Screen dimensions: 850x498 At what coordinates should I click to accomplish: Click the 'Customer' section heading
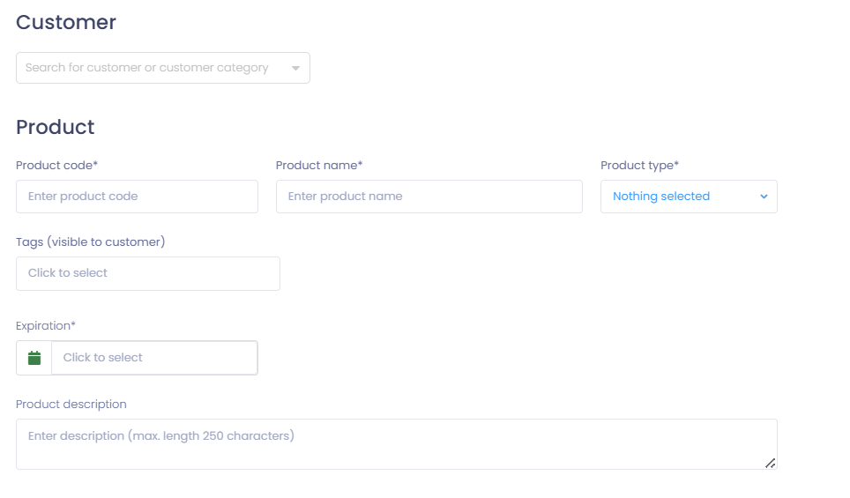[x=66, y=22]
